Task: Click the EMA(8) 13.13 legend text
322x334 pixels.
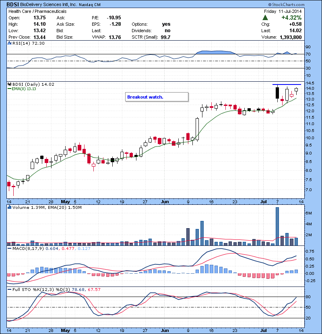Action: 24,89
